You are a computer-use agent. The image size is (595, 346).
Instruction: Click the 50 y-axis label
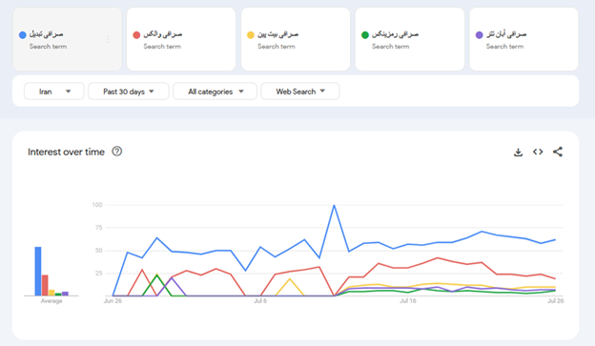click(x=98, y=251)
